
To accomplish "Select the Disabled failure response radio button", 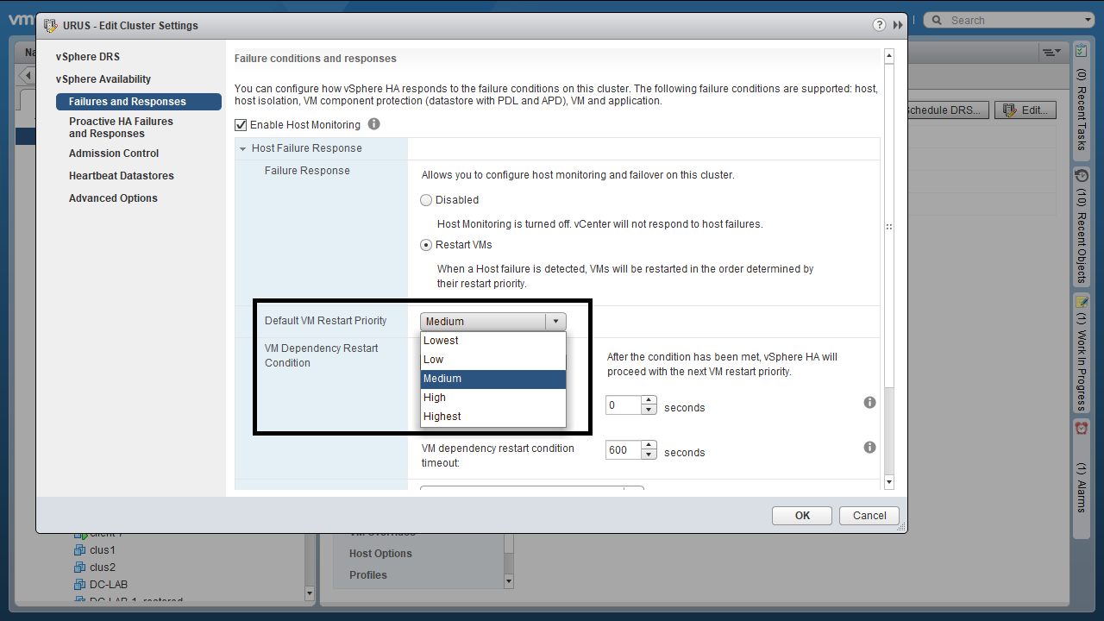I will (426, 200).
